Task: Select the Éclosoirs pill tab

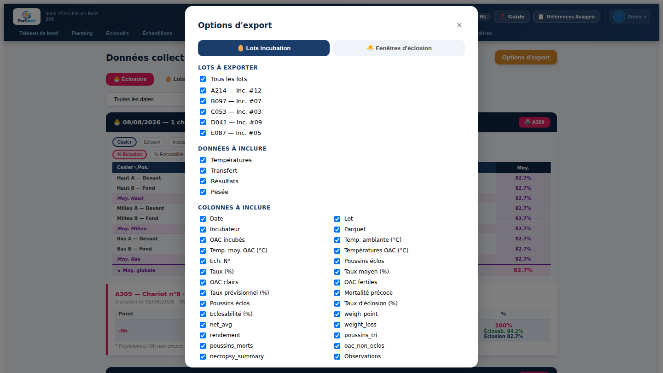Action: coord(130,79)
